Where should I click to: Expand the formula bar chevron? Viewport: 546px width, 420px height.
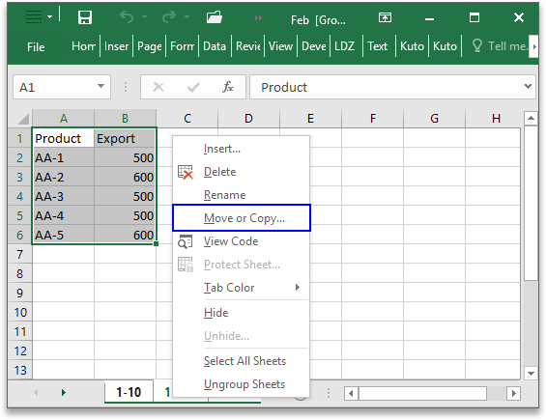(x=528, y=86)
